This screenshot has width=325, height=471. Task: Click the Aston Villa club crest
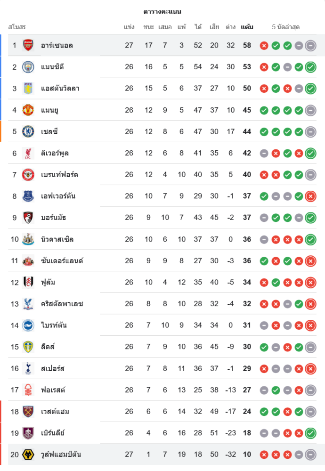coord(28,88)
